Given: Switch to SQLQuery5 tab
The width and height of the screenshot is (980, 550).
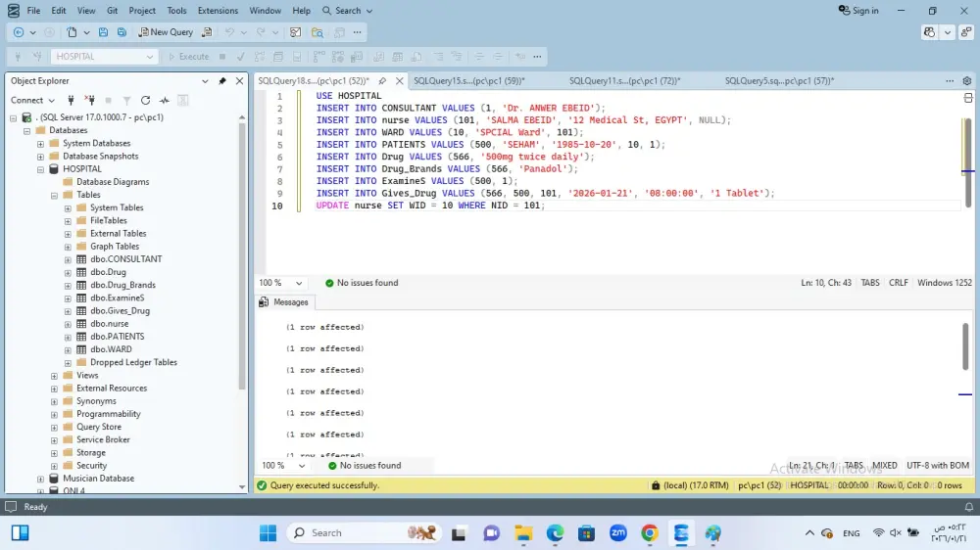Looking at the screenshot, I should 779,80.
